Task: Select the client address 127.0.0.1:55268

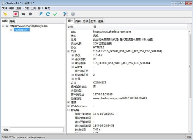Action: (x=103, y=94)
